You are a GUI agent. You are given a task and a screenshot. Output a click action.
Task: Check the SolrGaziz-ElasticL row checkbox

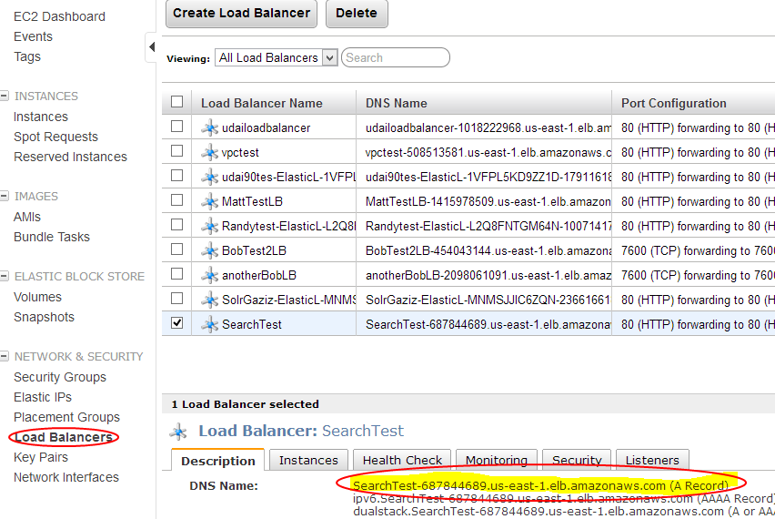click(176, 298)
